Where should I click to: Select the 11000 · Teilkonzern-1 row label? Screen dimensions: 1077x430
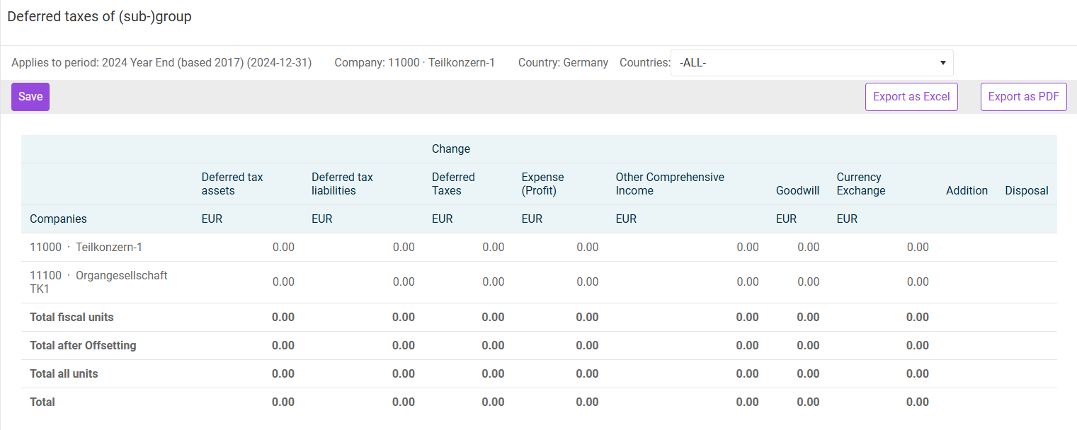click(x=86, y=248)
